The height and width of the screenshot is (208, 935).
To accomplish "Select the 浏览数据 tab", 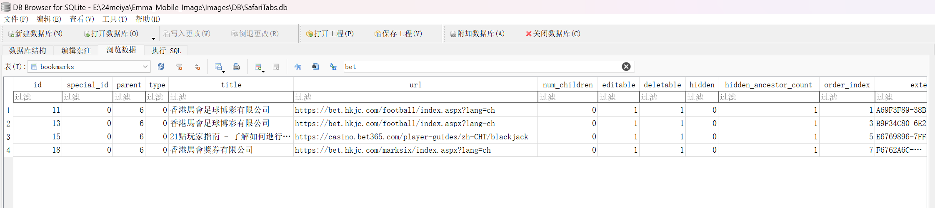I will (x=121, y=50).
